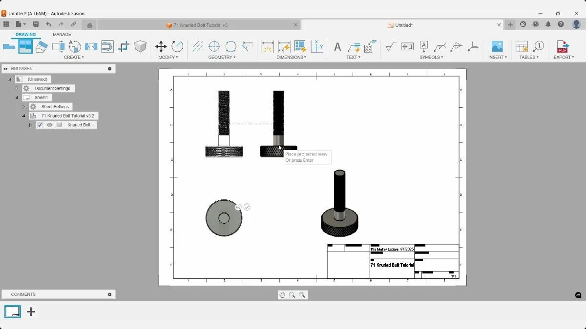The width and height of the screenshot is (586, 329).
Task: Open the INSERT dropdown
Action: (x=498, y=58)
